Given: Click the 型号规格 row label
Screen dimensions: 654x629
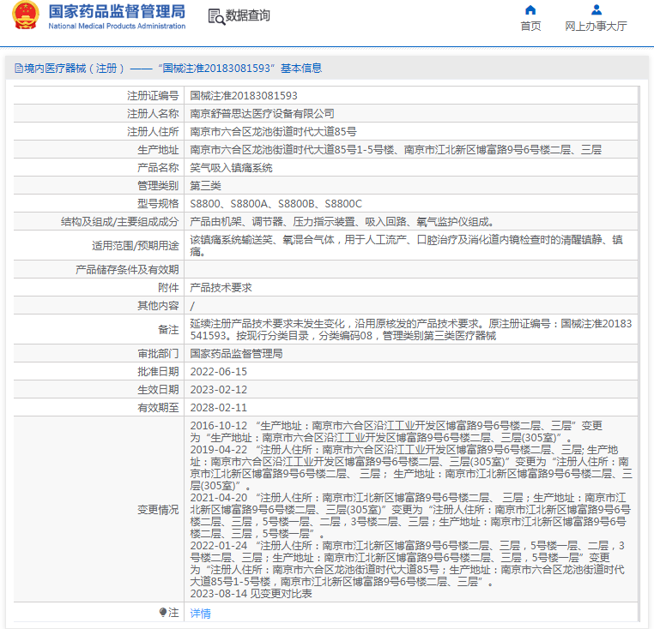Looking at the screenshot, I should (158, 204).
